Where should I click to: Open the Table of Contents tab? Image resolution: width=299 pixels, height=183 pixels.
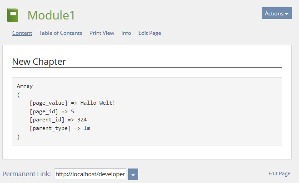tap(61, 33)
